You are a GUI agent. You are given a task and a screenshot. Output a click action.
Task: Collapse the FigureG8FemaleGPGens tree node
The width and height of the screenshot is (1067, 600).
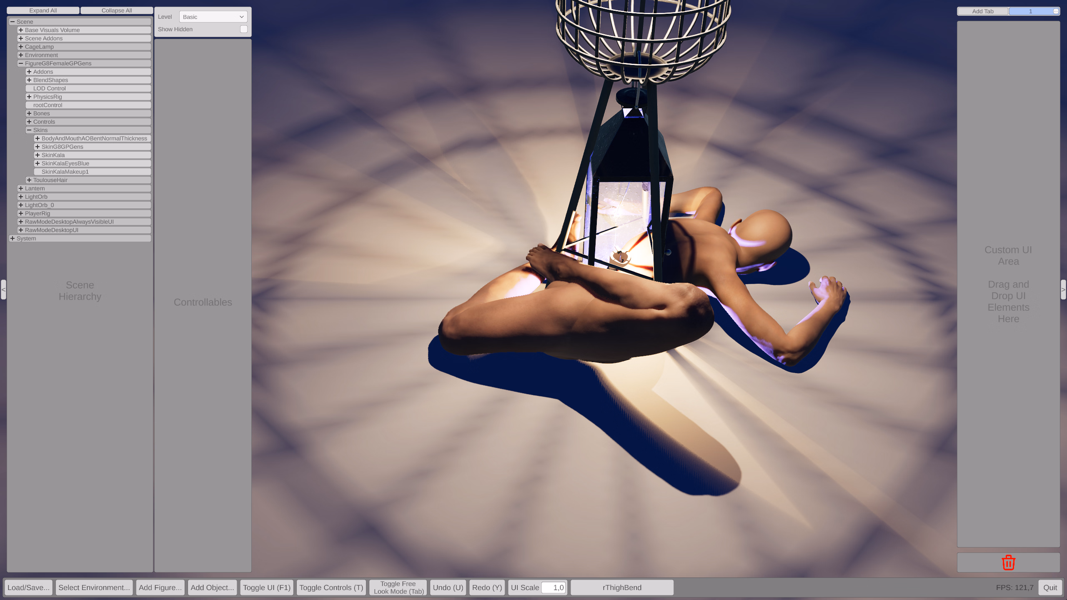pos(21,63)
